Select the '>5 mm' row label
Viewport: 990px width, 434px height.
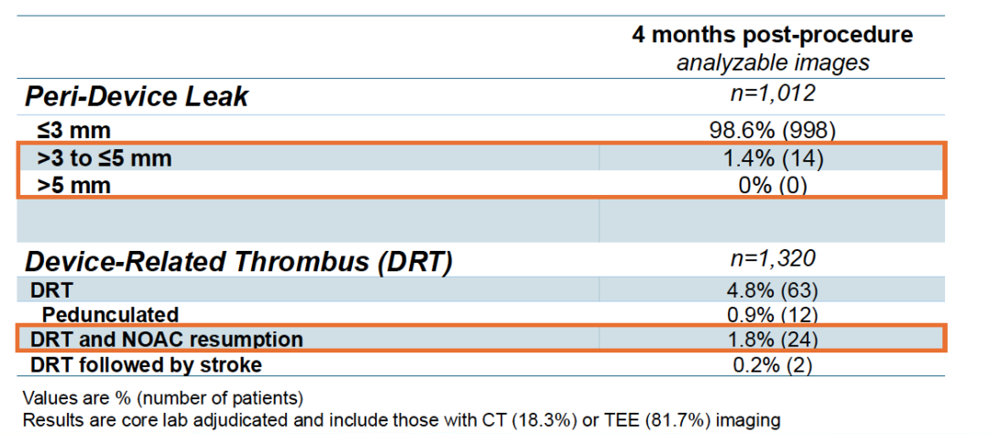pyautogui.click(x=73, y=186)
